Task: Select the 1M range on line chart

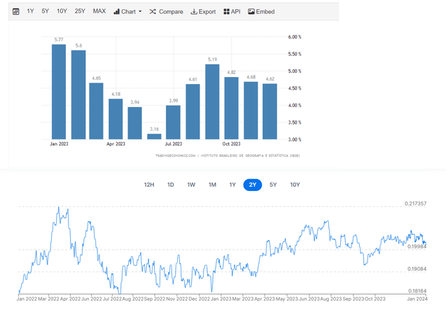Action: coord(212,185)
